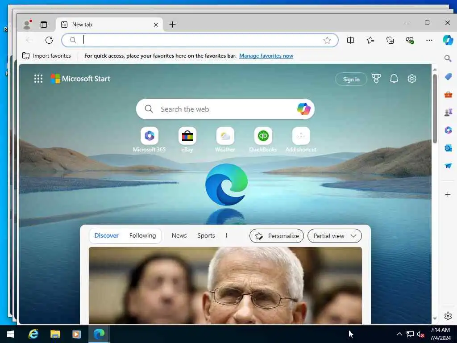Add this page to favorites star
This screenshot has height=343, width=457.
[x=327, y=40]
